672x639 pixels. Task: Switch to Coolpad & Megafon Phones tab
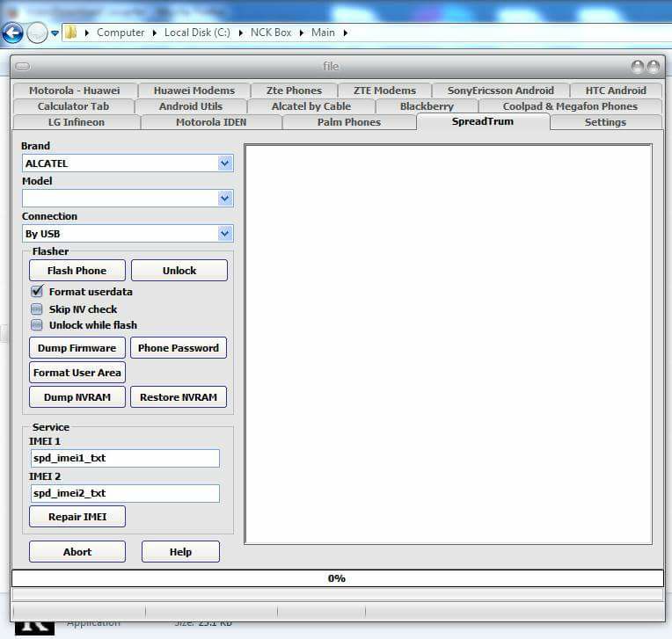tap(570, 106)
